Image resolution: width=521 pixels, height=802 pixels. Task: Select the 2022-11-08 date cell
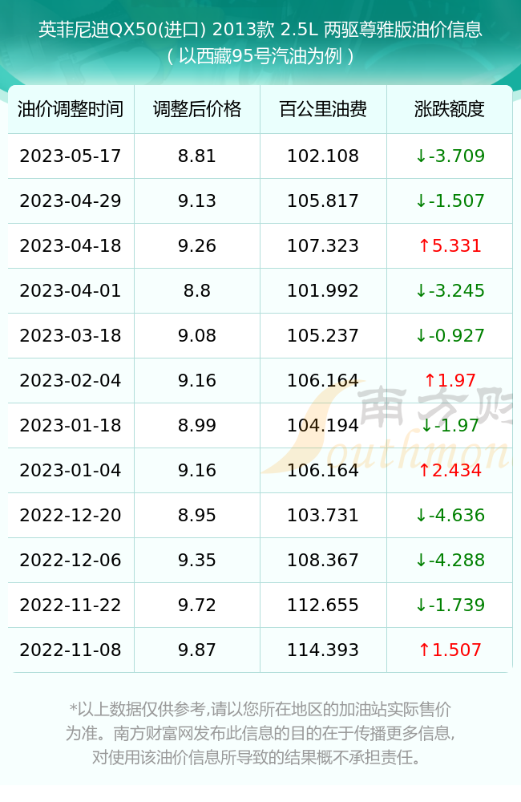point(71,650)
